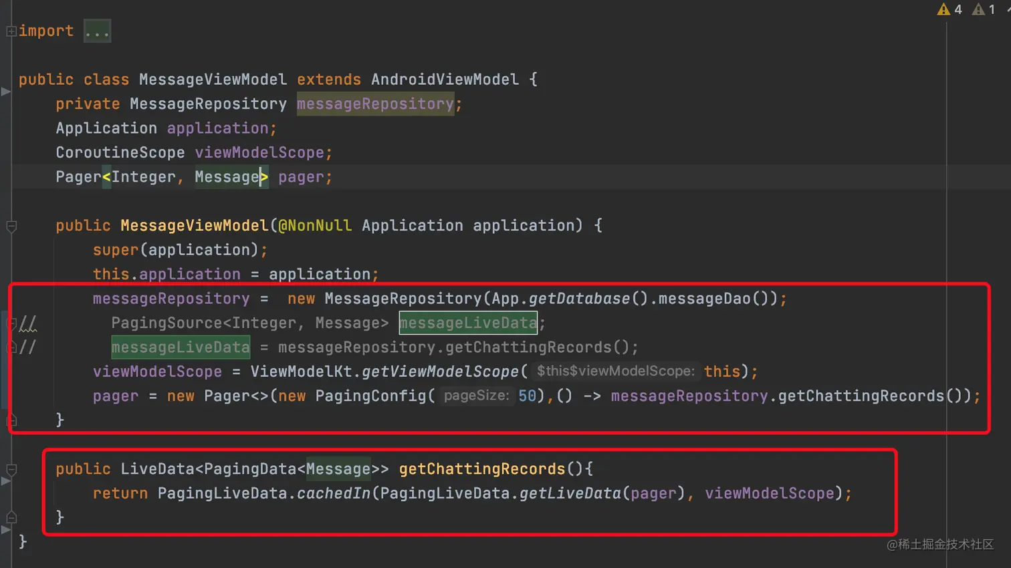Click the ViewModelKt class reference

[302, 372]
